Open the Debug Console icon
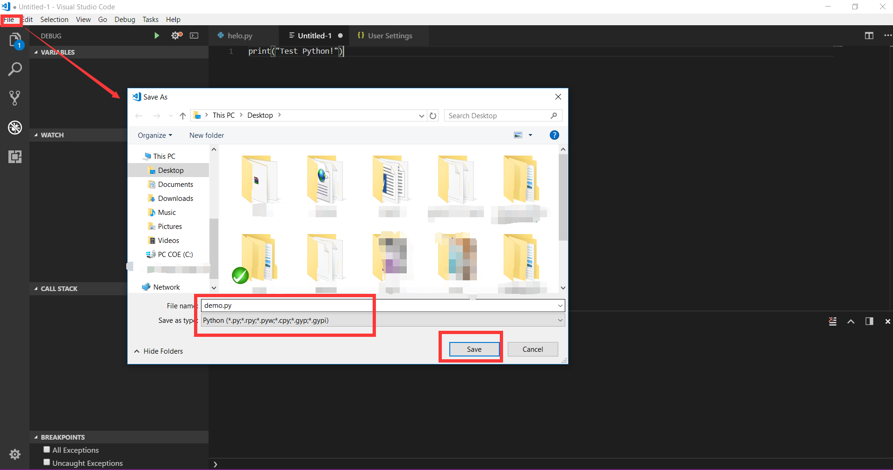This screenshot has width=893, height=470. pos(194,36)
